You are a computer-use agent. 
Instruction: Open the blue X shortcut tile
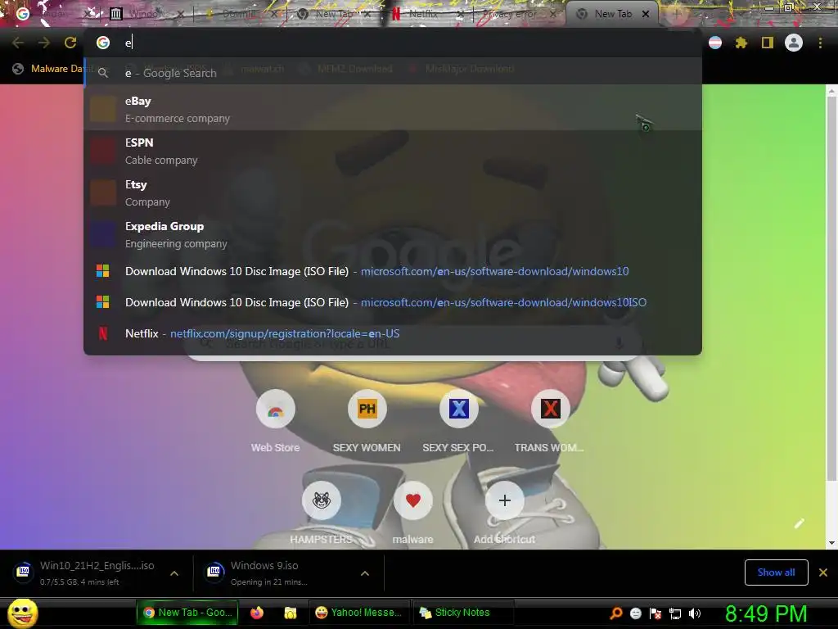click(458, 422)
